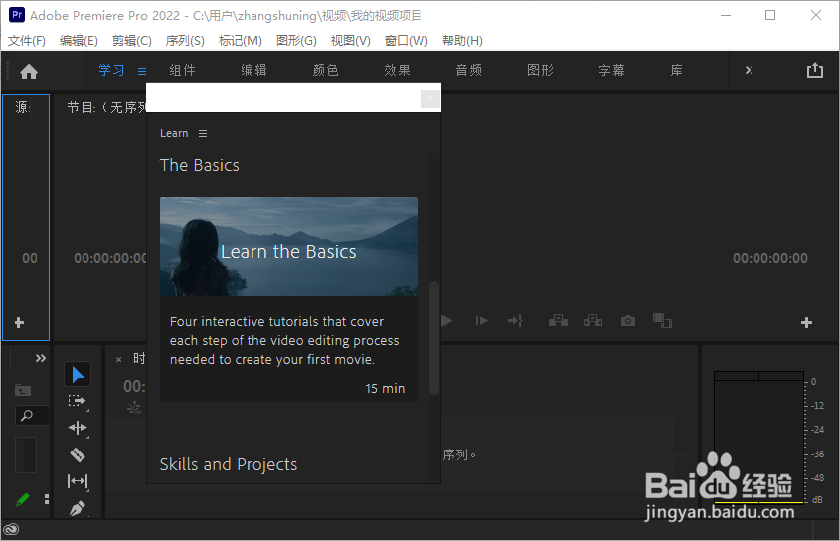The height and width of the screenshot is (541, 840).
Task: Select the Slip tool
Action: coord(78,481)
